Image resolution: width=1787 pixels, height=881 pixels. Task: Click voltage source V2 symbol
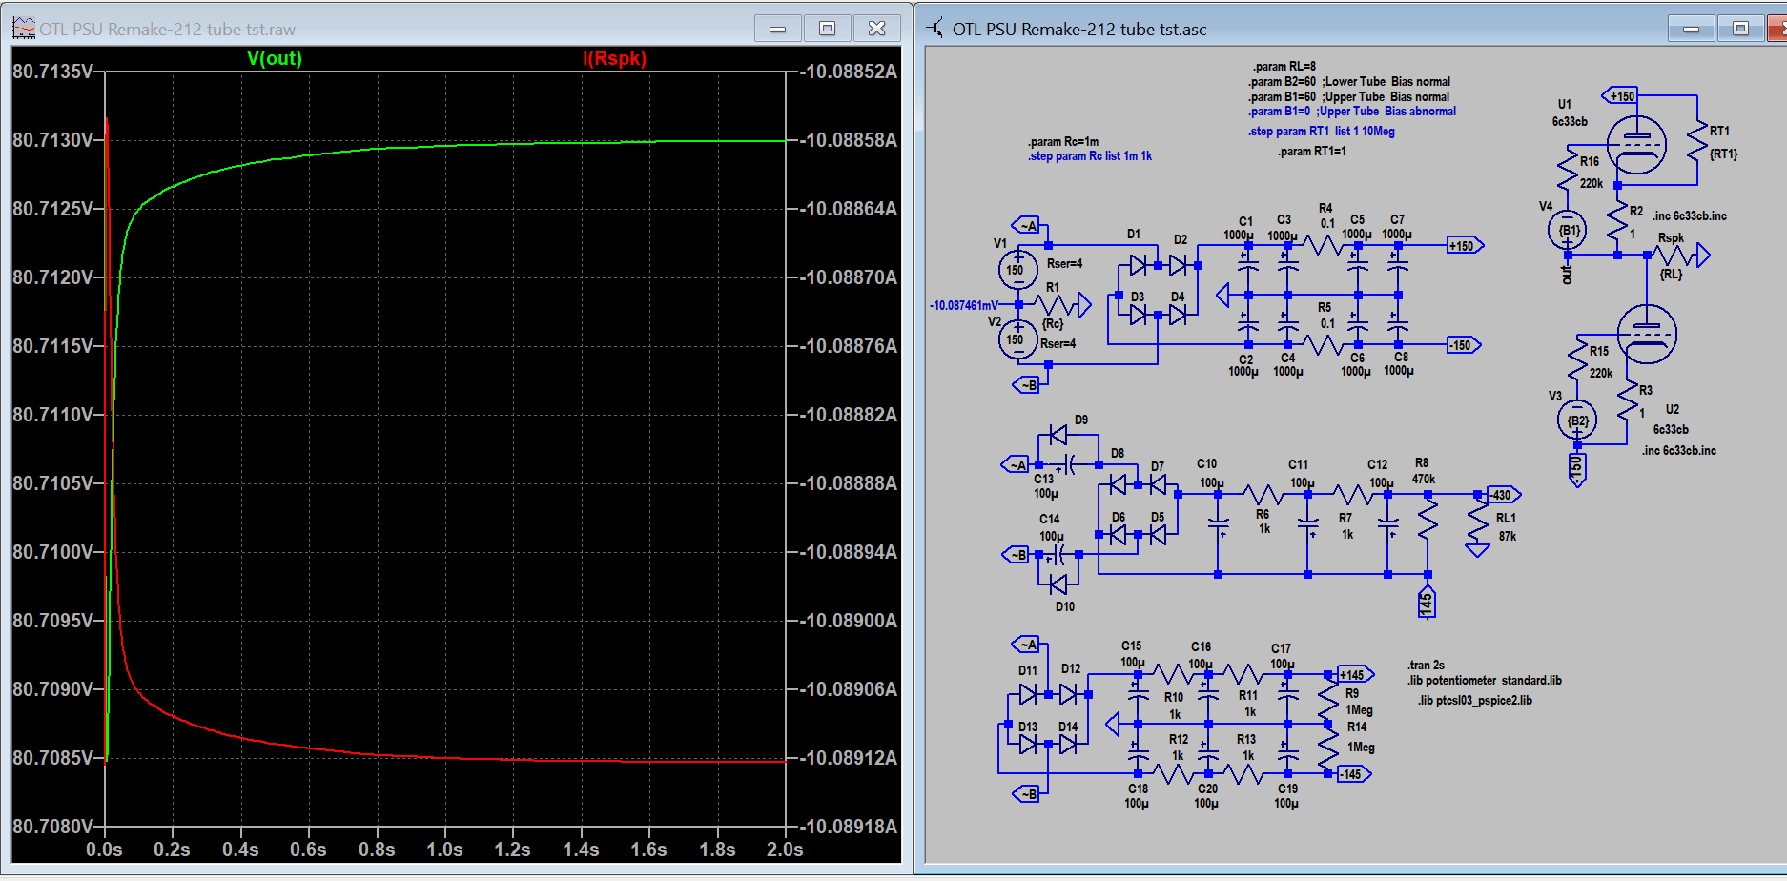click(x=1018, y=339)
